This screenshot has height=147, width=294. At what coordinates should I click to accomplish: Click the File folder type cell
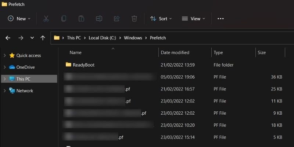223,65
